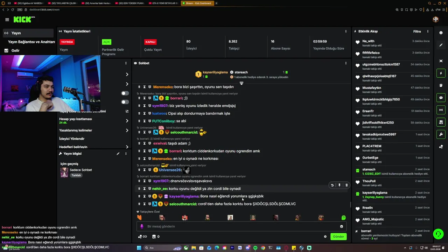Expand the Hesap yaşı kısıtlaması setting
The height and width of the screenshot is (252, 448).
[x=94, y=121]
